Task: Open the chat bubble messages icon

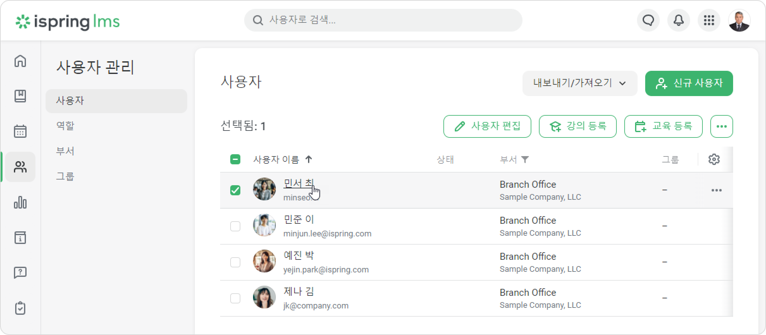Action: click(x=648, y=21)
